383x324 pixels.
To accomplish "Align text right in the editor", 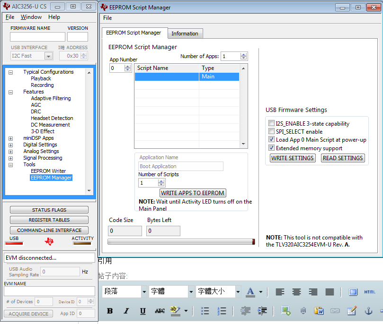I will [313, 291].
